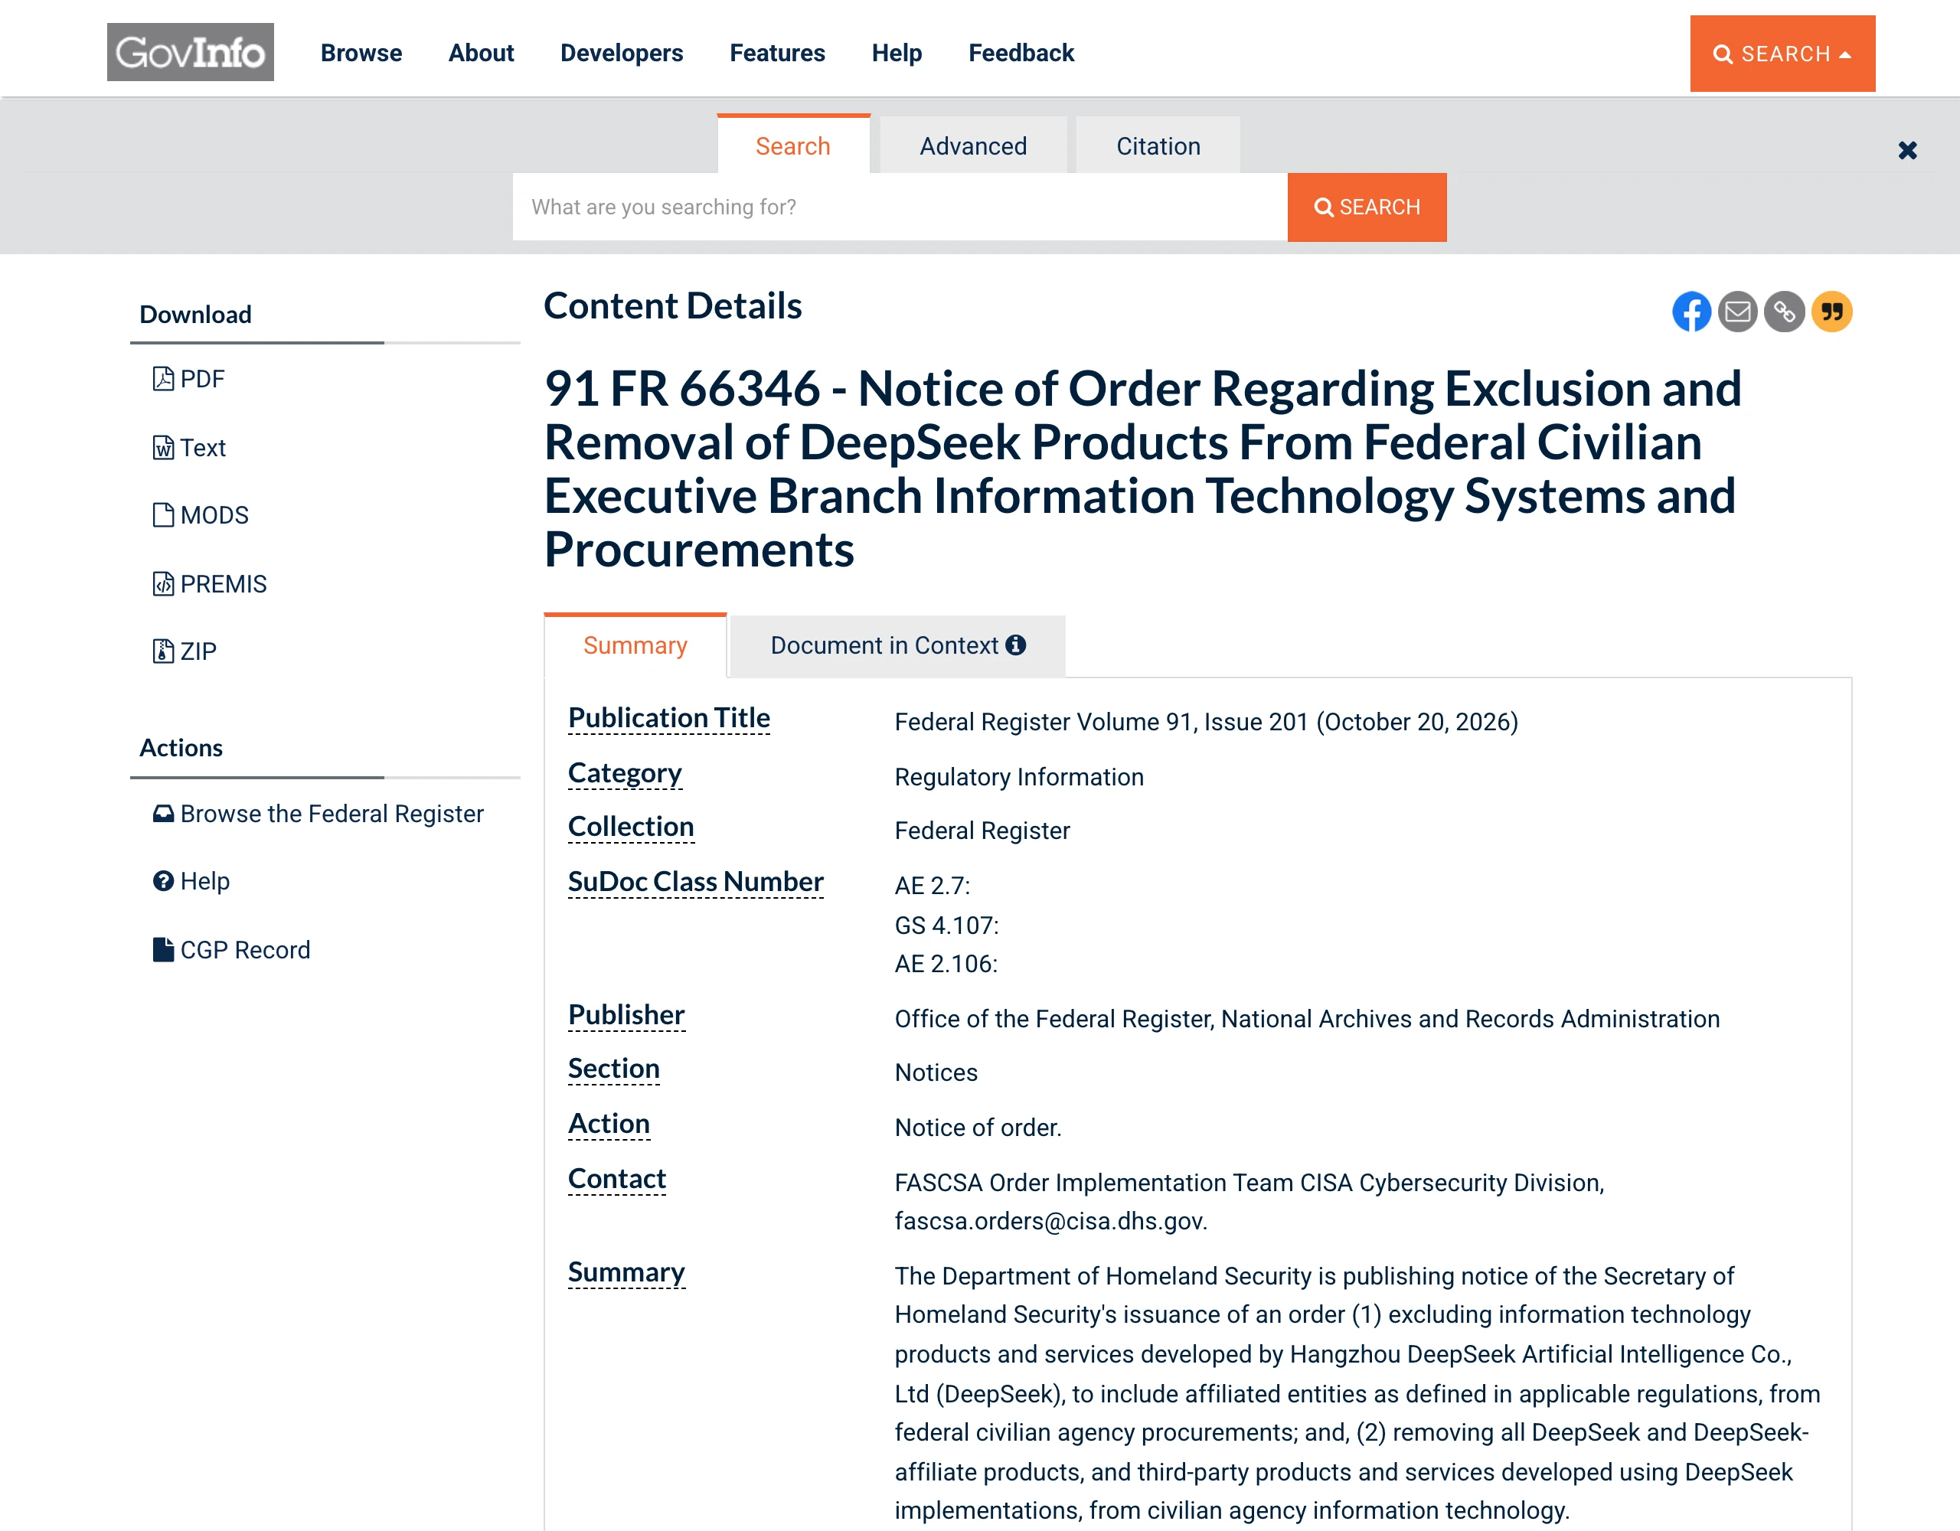Select the Summary tab

pyautogui.click(x=635, y=645)
